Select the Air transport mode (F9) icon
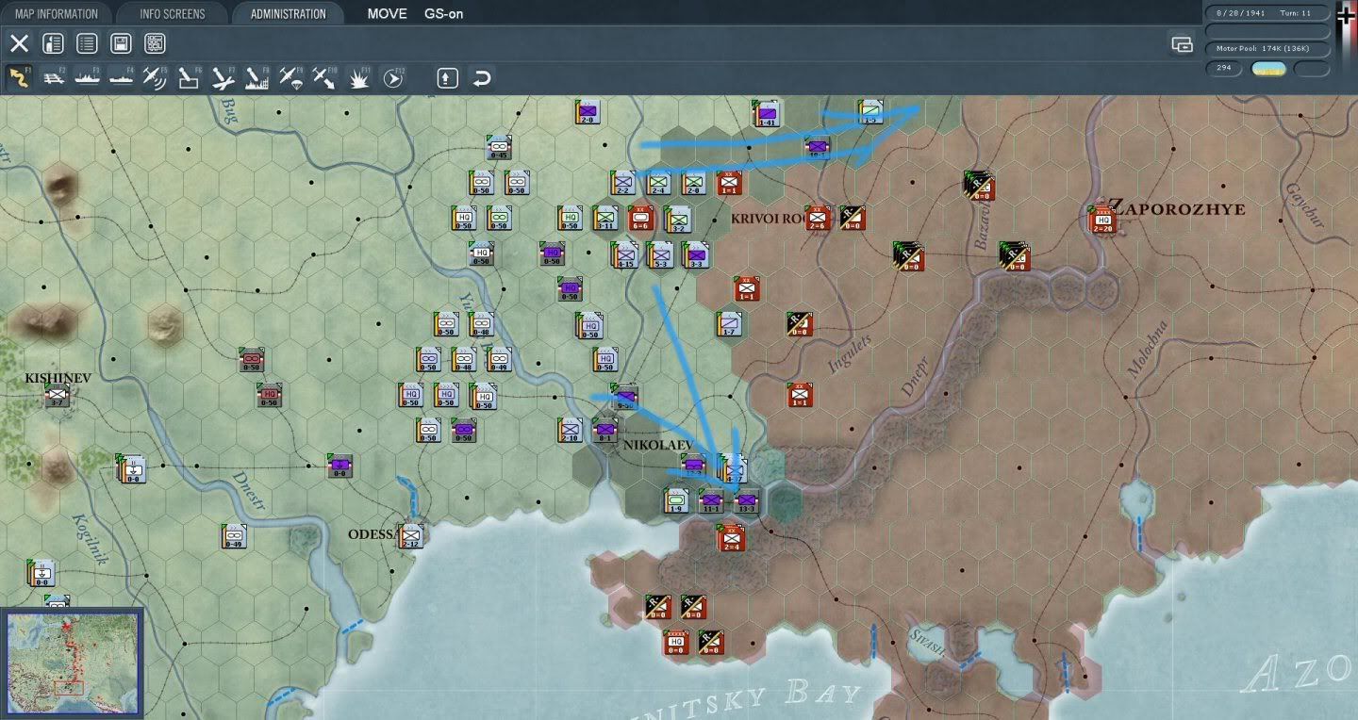 pos(290,77)
